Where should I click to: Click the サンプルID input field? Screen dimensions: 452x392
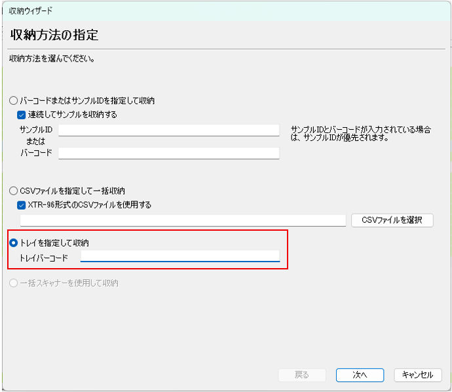click(168, 130)
